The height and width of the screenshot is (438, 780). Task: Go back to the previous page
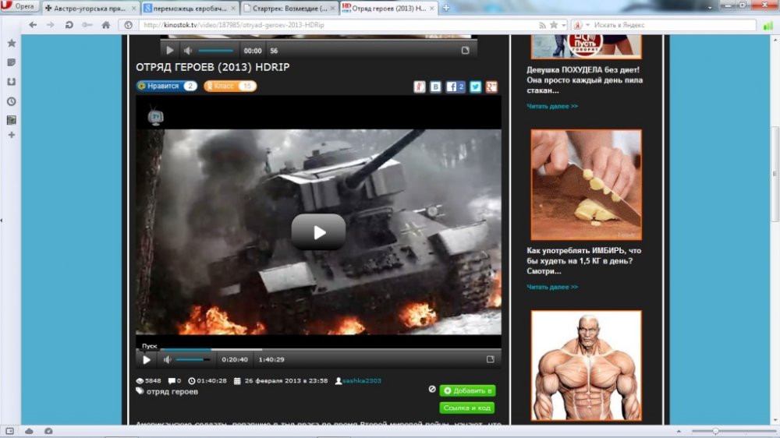tap(33, 25)
